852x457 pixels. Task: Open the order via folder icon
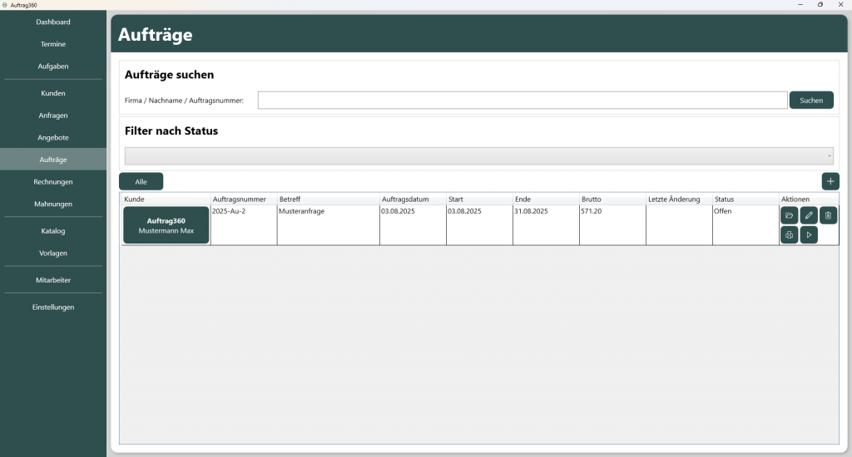789,216
